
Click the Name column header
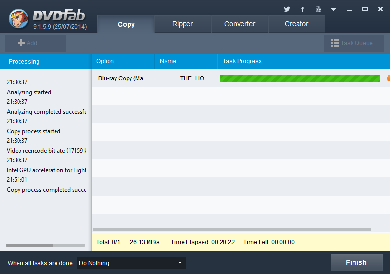(186, 61)
